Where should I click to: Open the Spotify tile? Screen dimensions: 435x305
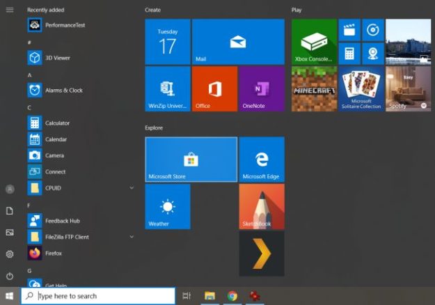click(409, 89)
